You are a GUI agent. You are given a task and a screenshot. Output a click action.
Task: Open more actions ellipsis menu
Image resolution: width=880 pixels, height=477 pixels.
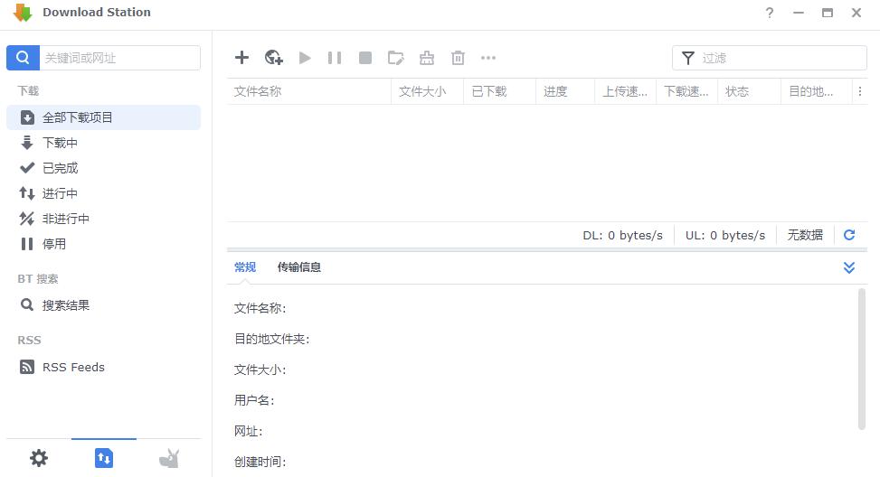pos(488,58)
